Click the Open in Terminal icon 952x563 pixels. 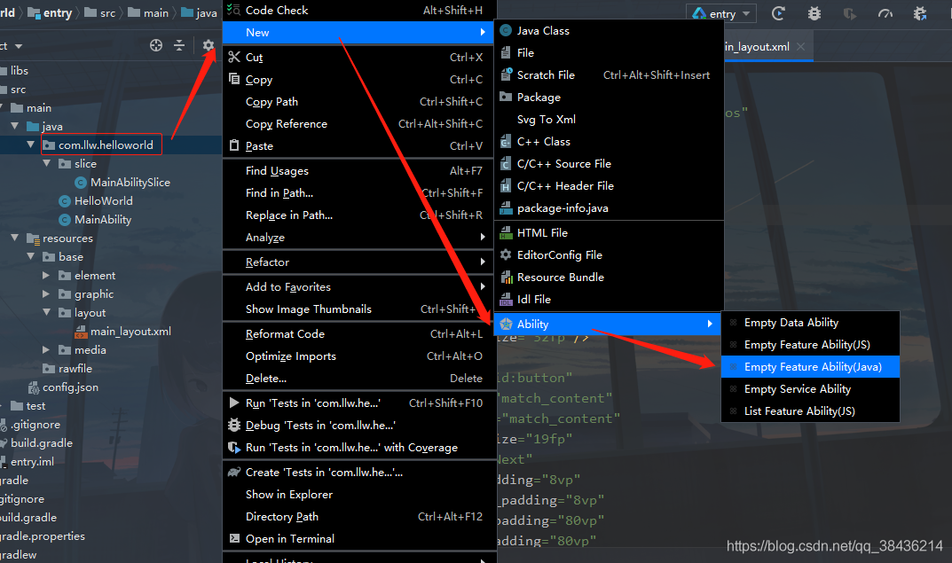point(234,538)
